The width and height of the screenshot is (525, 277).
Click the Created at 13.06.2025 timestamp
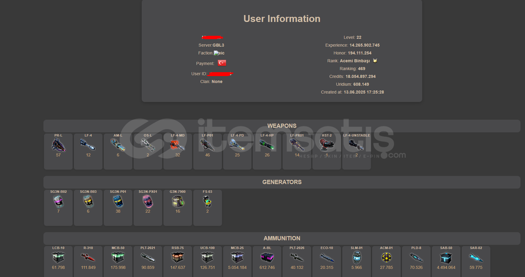(x=364, y=92)
